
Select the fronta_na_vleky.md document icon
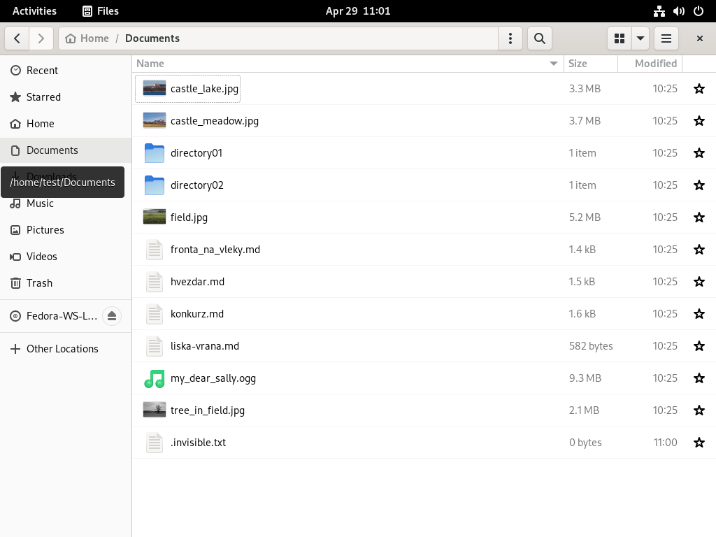[x=155, y=250]
